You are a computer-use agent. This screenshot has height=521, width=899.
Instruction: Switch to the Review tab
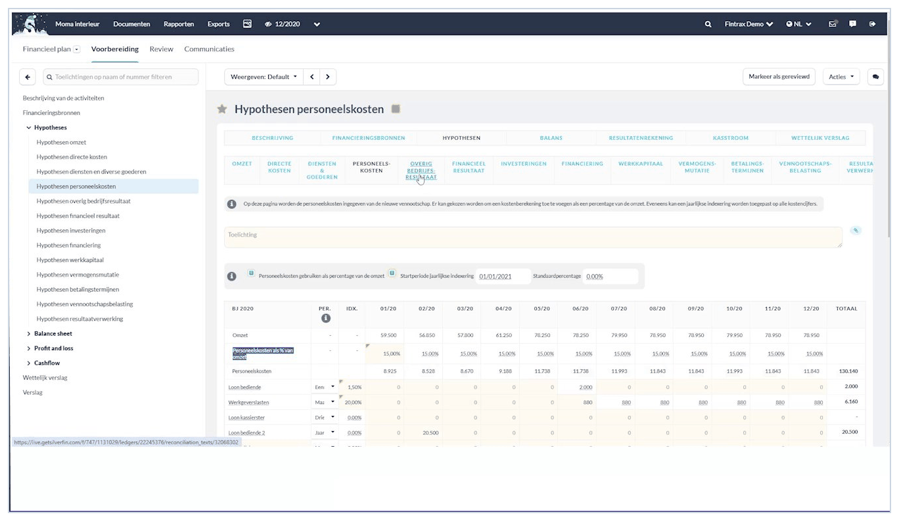click(x=161, y=49)
